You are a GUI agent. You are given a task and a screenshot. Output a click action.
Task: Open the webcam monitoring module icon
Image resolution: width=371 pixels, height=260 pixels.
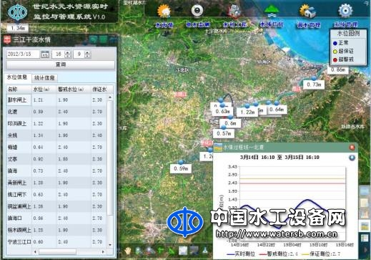click(x=197, y=11)
